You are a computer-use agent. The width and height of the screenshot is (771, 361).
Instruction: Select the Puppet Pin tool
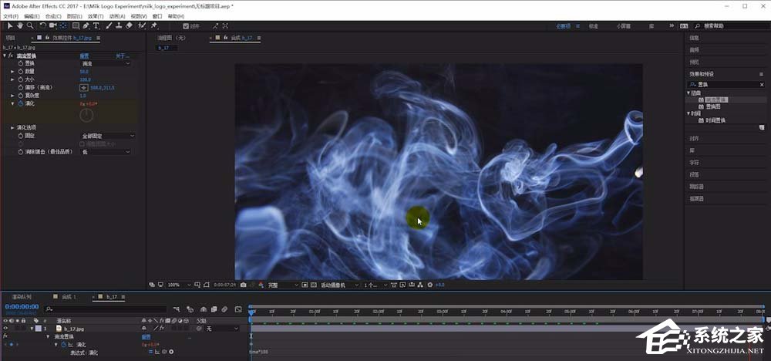tap(154, 25)
